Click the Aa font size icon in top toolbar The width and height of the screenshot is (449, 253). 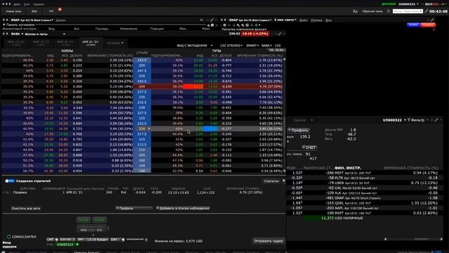(355, 11)
